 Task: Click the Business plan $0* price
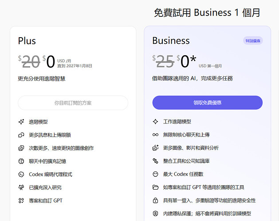[186, 61]
